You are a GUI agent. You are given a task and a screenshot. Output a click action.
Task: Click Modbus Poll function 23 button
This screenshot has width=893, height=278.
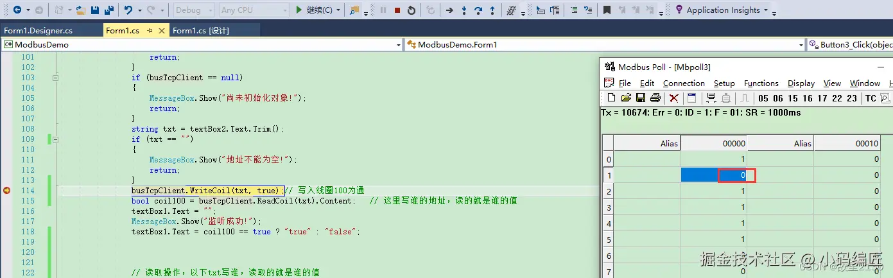[x=852, y=98]
